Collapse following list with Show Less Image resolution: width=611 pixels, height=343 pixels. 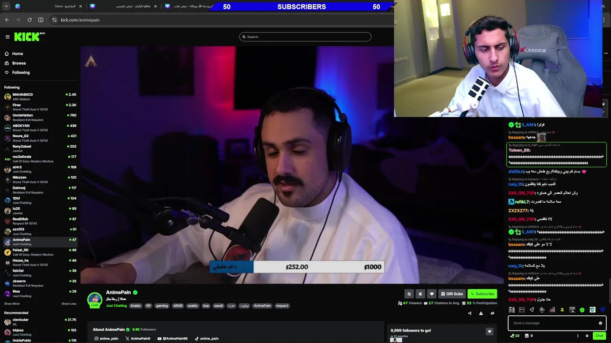pyautogui.click(x=69, y=303)
